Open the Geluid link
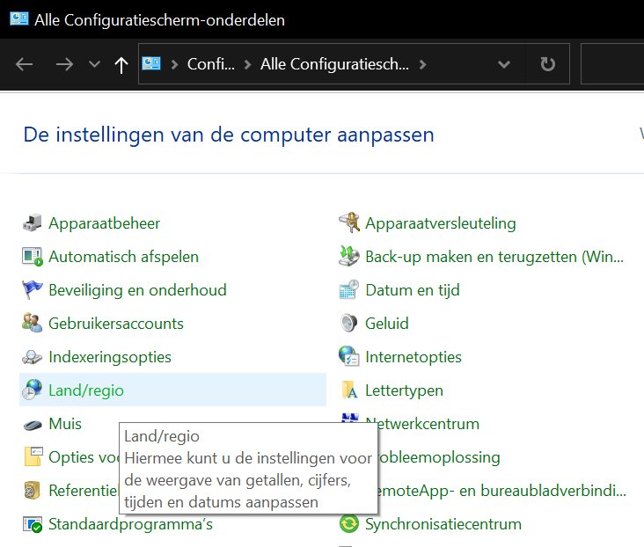Screen dimensions: 644x547 point(387,324)
